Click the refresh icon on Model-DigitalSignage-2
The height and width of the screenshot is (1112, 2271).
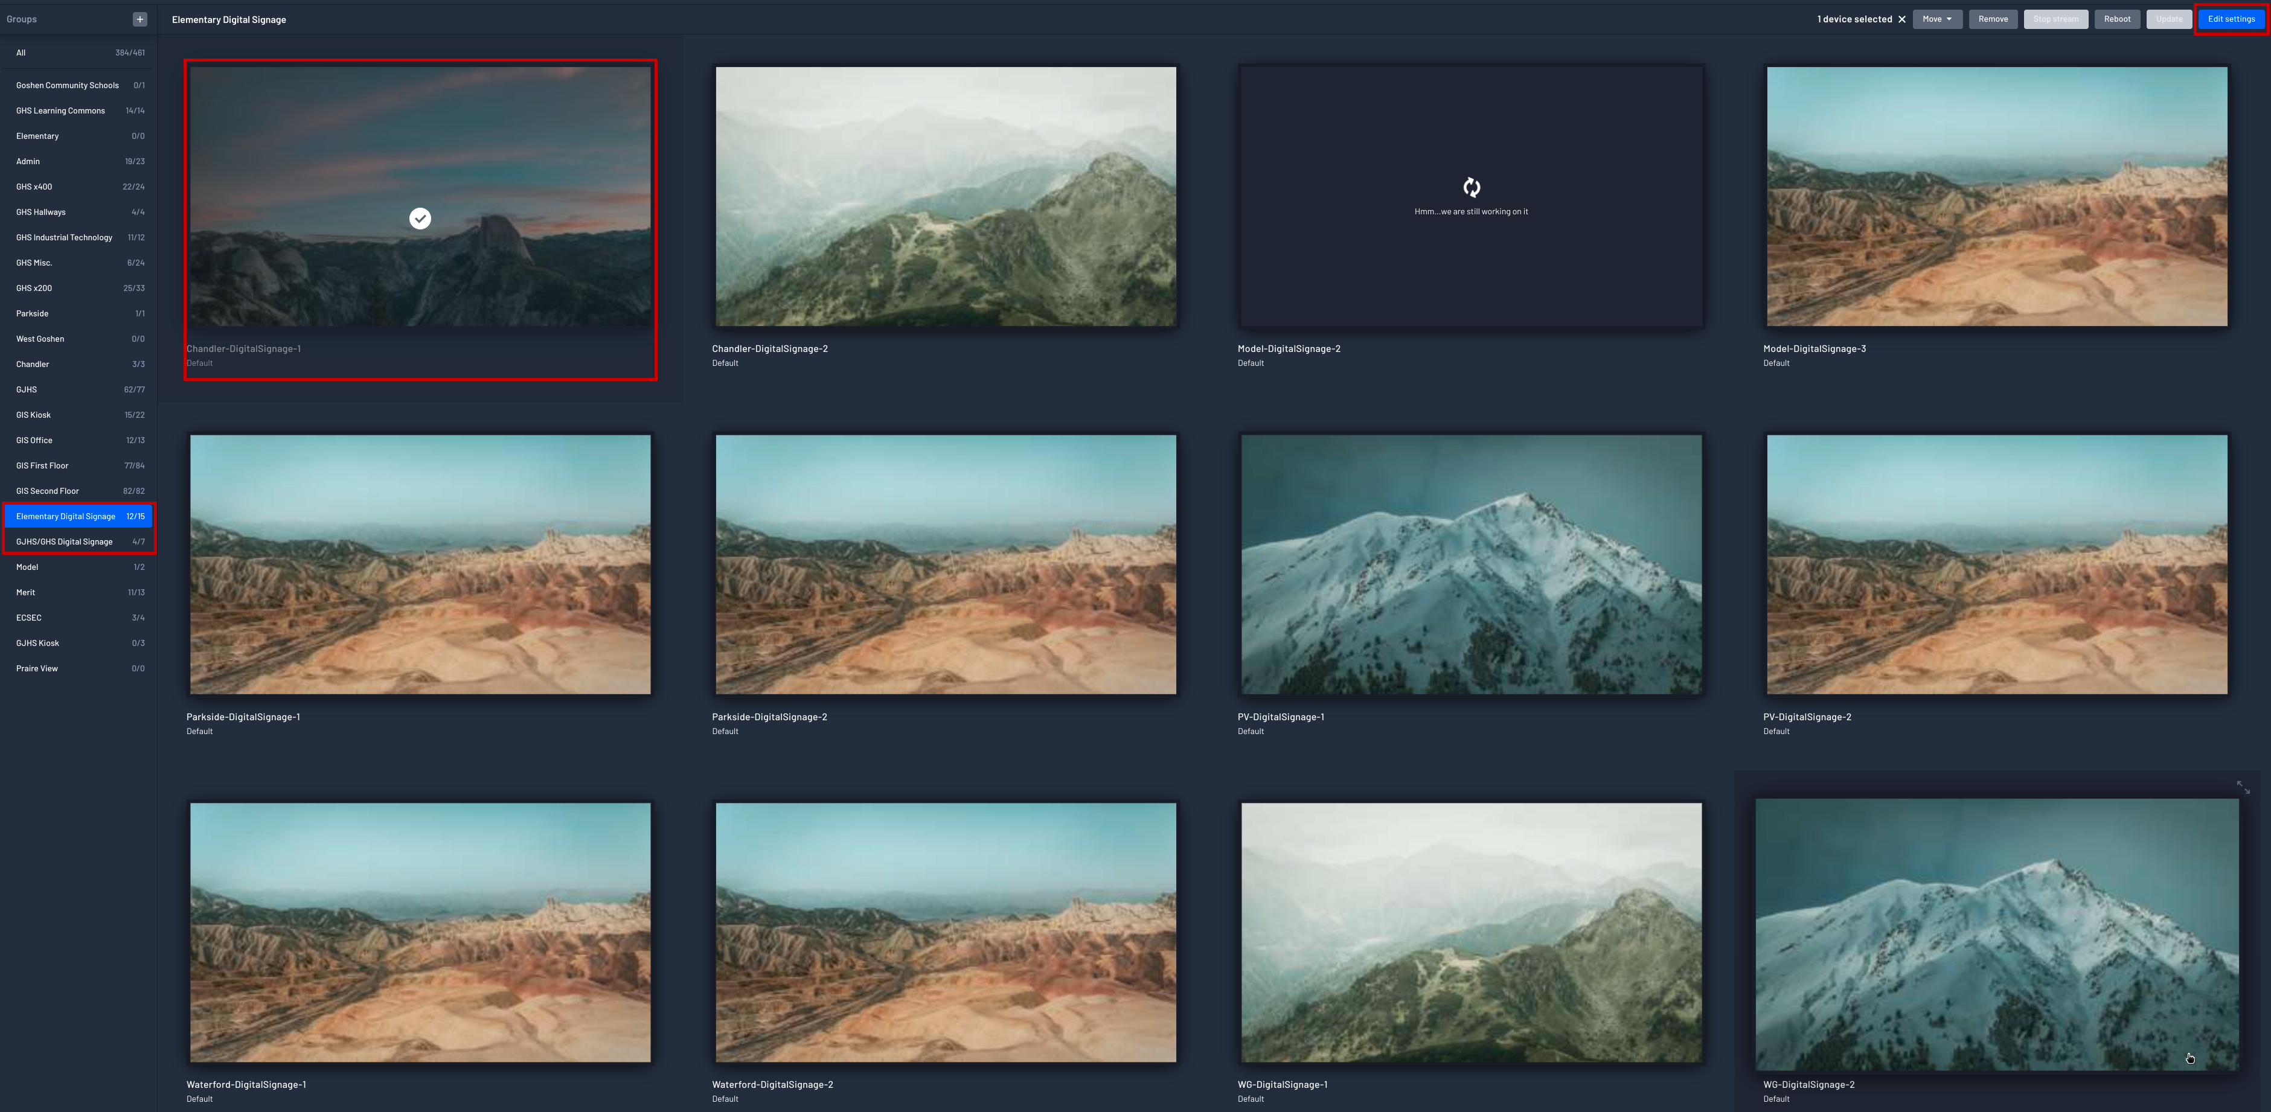1472,187
